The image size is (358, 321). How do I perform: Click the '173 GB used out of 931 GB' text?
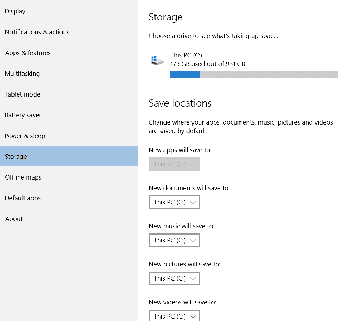click(208, 64)
